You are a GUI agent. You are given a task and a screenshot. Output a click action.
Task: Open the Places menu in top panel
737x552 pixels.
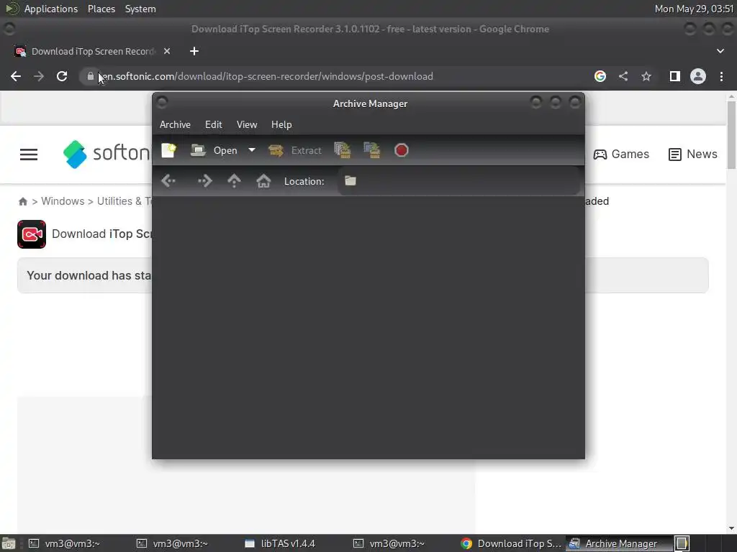point(101,9)
